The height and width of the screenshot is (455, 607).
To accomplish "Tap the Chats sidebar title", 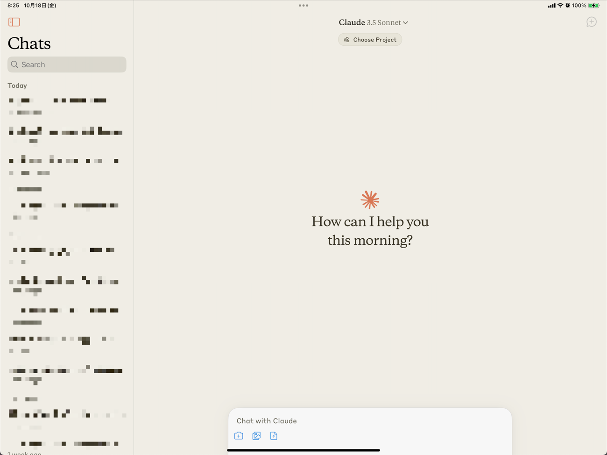I will (x=29, y=43).
